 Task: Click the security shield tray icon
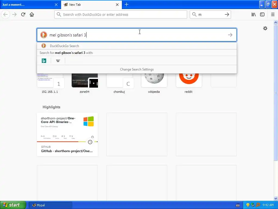248,205
